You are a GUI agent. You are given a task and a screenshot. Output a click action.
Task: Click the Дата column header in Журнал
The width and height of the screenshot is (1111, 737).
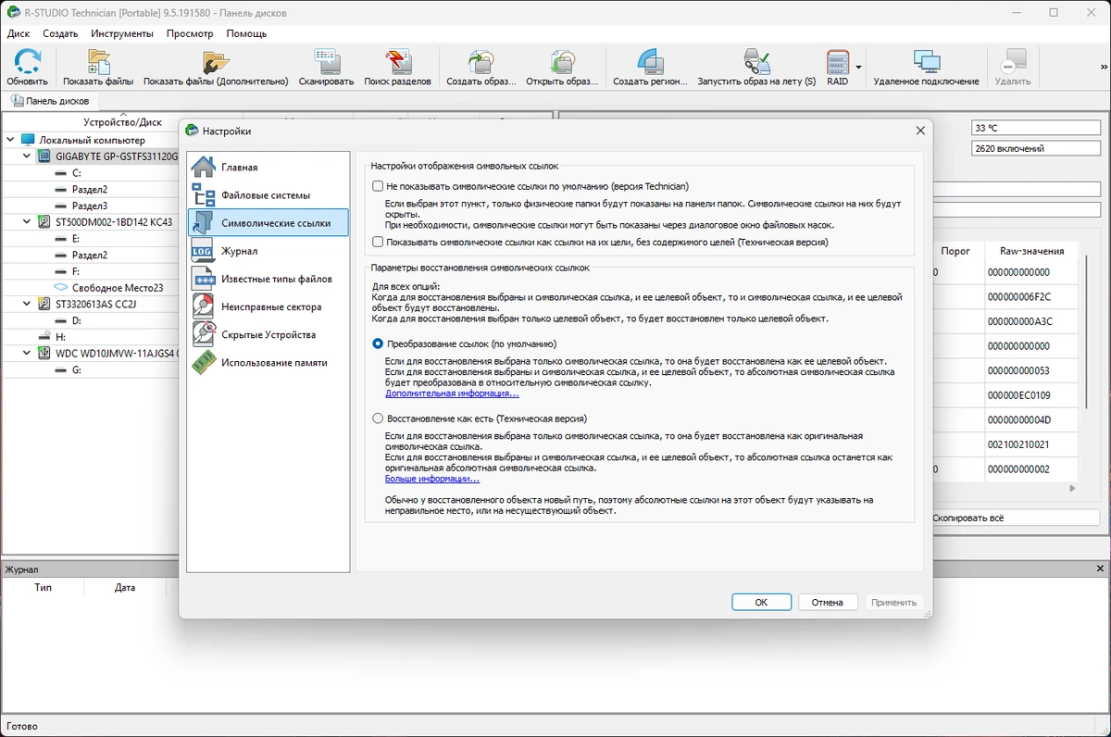(125, 587)
